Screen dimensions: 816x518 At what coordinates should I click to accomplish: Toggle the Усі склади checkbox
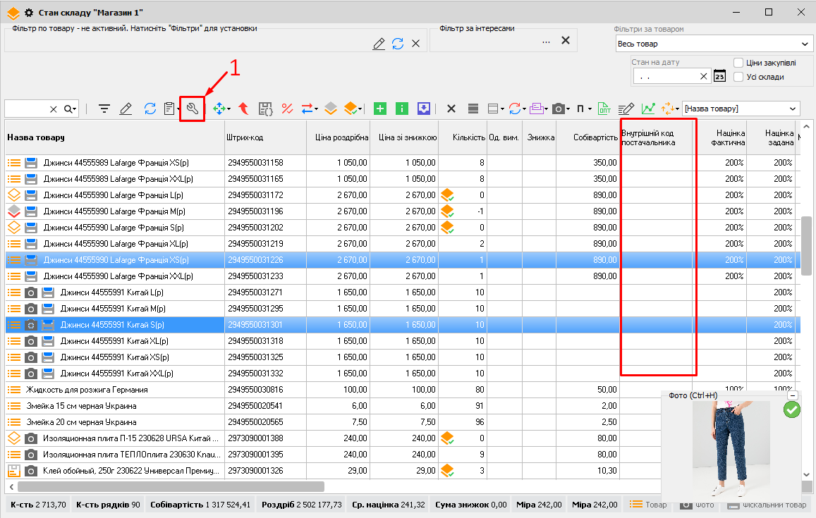(x=739, y=77)
